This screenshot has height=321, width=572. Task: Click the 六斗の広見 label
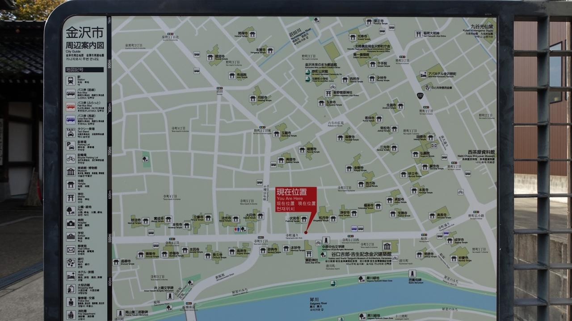(336, 123)
